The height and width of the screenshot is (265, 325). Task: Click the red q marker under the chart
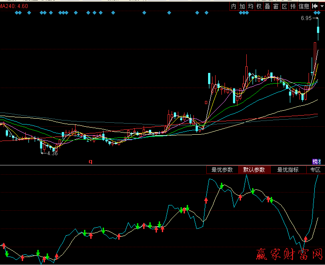[90, 161]
